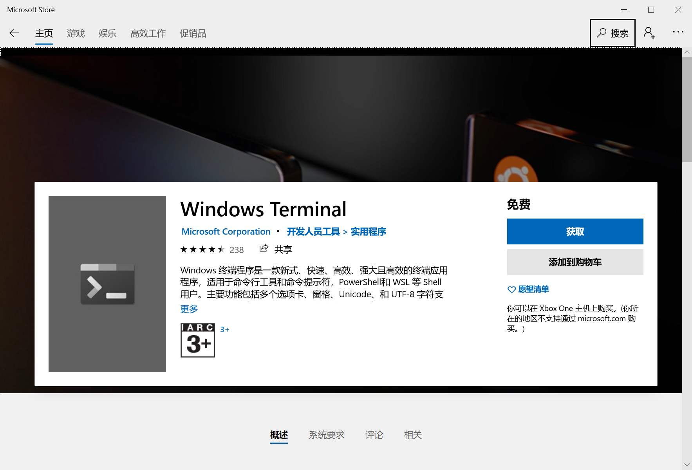The height and width of the screenshot is (470, 692).
Task: Click the scrollbar up arrow
Action: click(x=687, y=52)
